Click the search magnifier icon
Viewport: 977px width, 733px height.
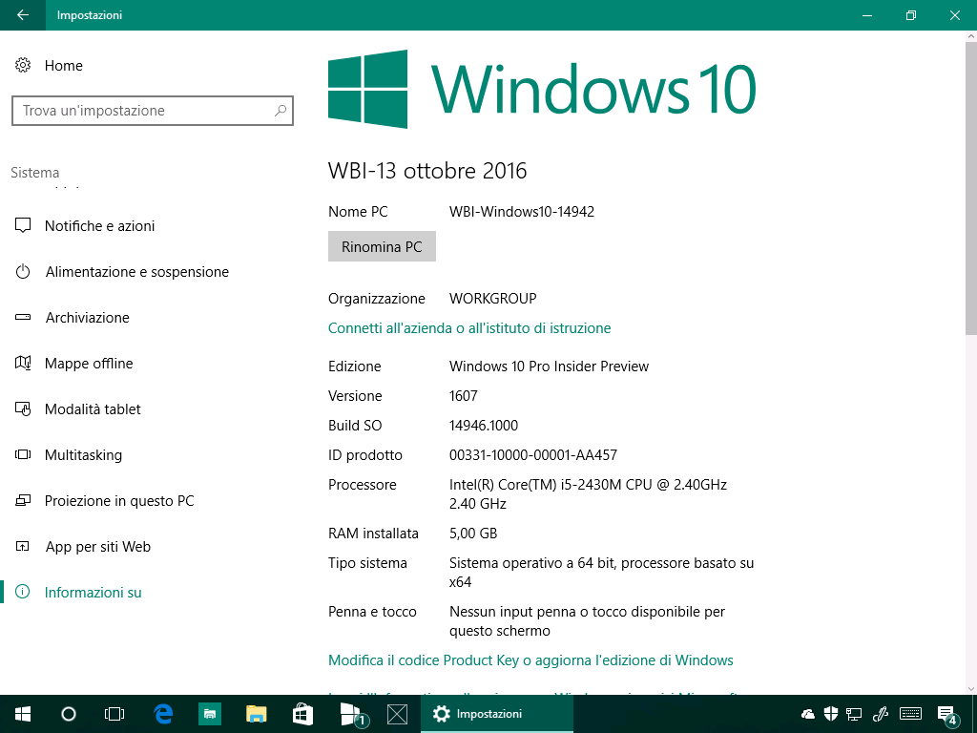click(x=281, y=111)
